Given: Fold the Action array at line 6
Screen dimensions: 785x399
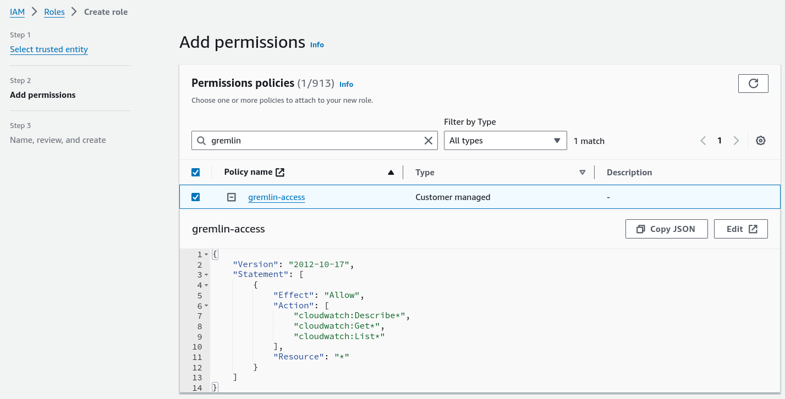Looking at the screenshot, I should coord(206,306).
